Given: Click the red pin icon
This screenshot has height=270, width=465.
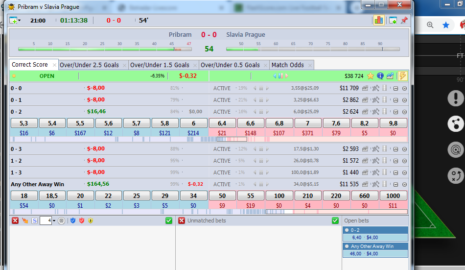Looking at the screenshot, I should point(404,20).
